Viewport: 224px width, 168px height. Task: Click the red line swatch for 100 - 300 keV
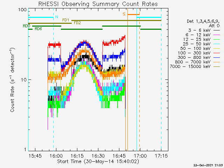click(217, 53)
